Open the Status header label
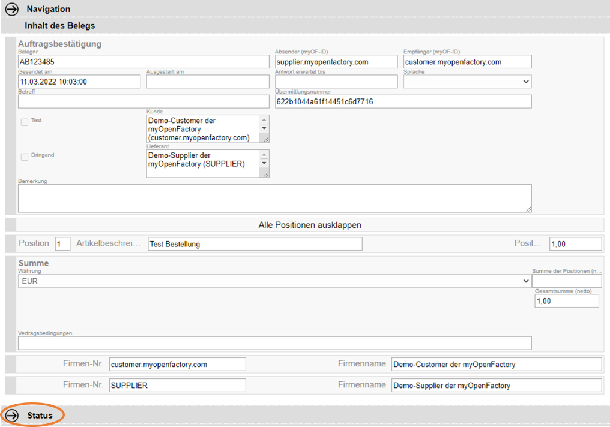 click(x=40, y=416)
